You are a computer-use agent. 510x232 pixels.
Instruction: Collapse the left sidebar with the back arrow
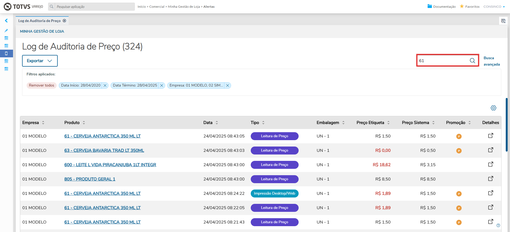(x=6, y=21)
